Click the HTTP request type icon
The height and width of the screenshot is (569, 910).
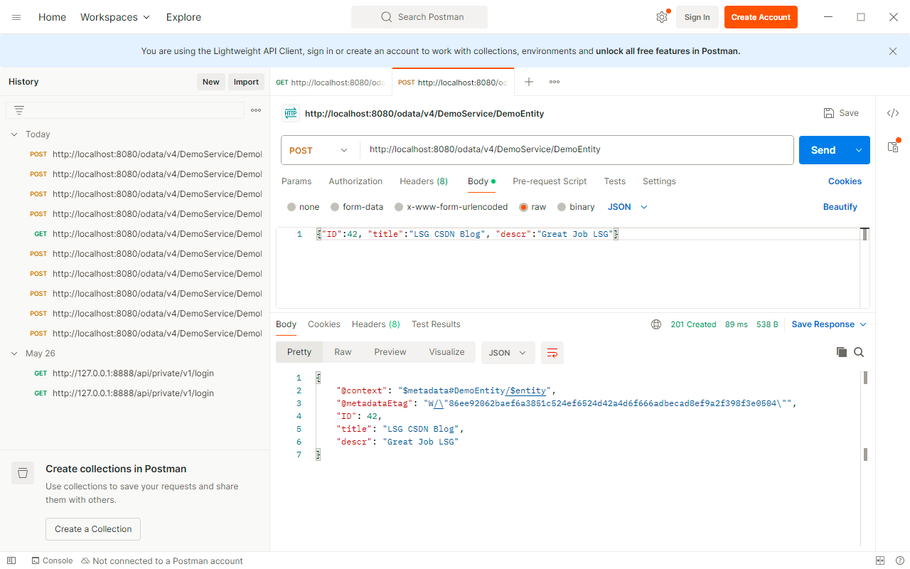(291, 113)
